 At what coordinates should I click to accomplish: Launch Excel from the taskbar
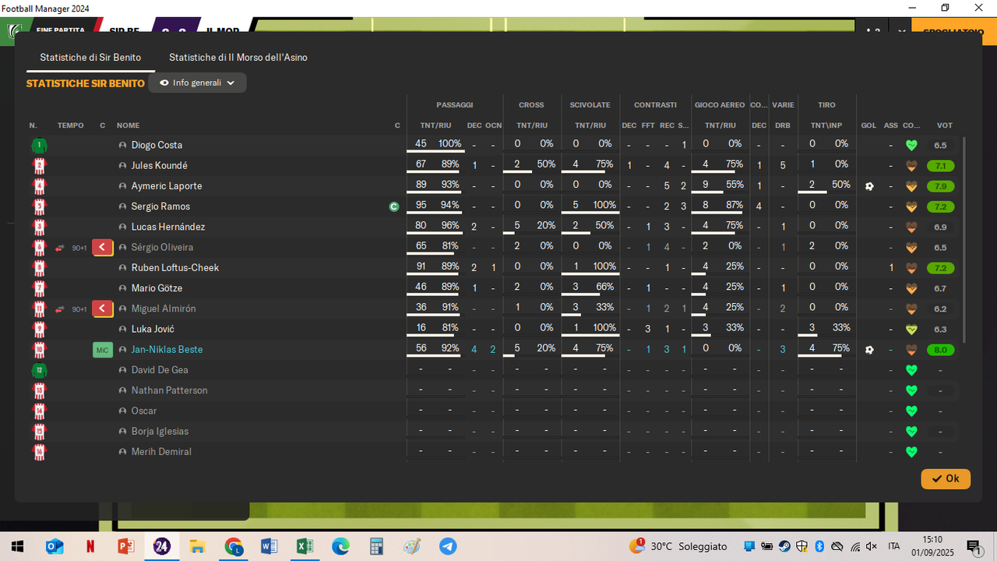(x=305, y=546)
